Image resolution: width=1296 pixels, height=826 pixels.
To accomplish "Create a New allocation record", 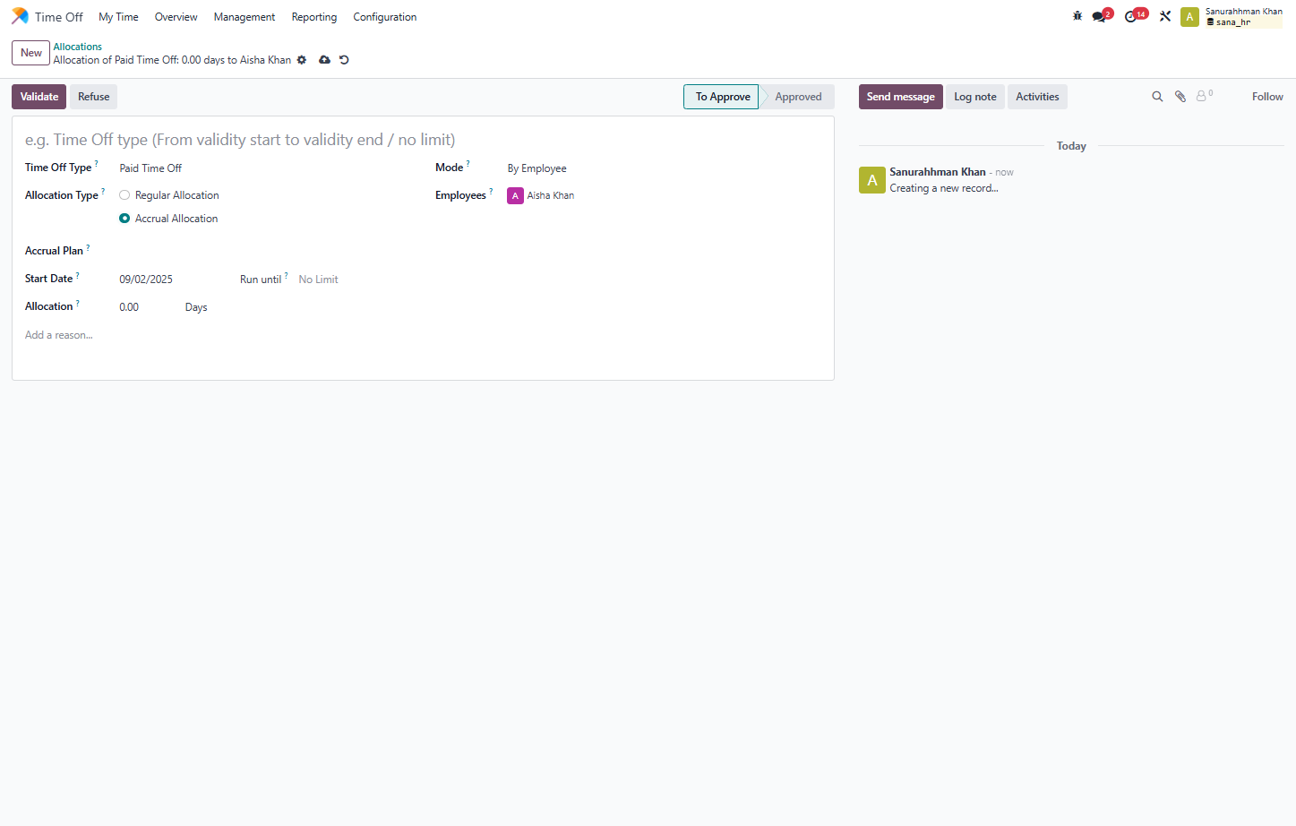I will (x=31, y=53).
